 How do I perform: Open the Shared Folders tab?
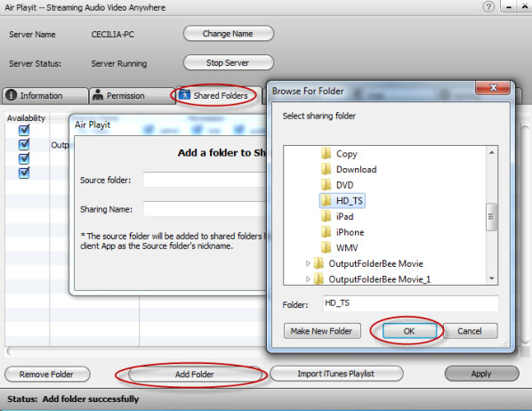(x=219, y=96)
